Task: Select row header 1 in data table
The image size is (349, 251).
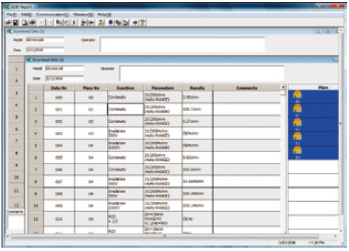Action: point(36,98)
